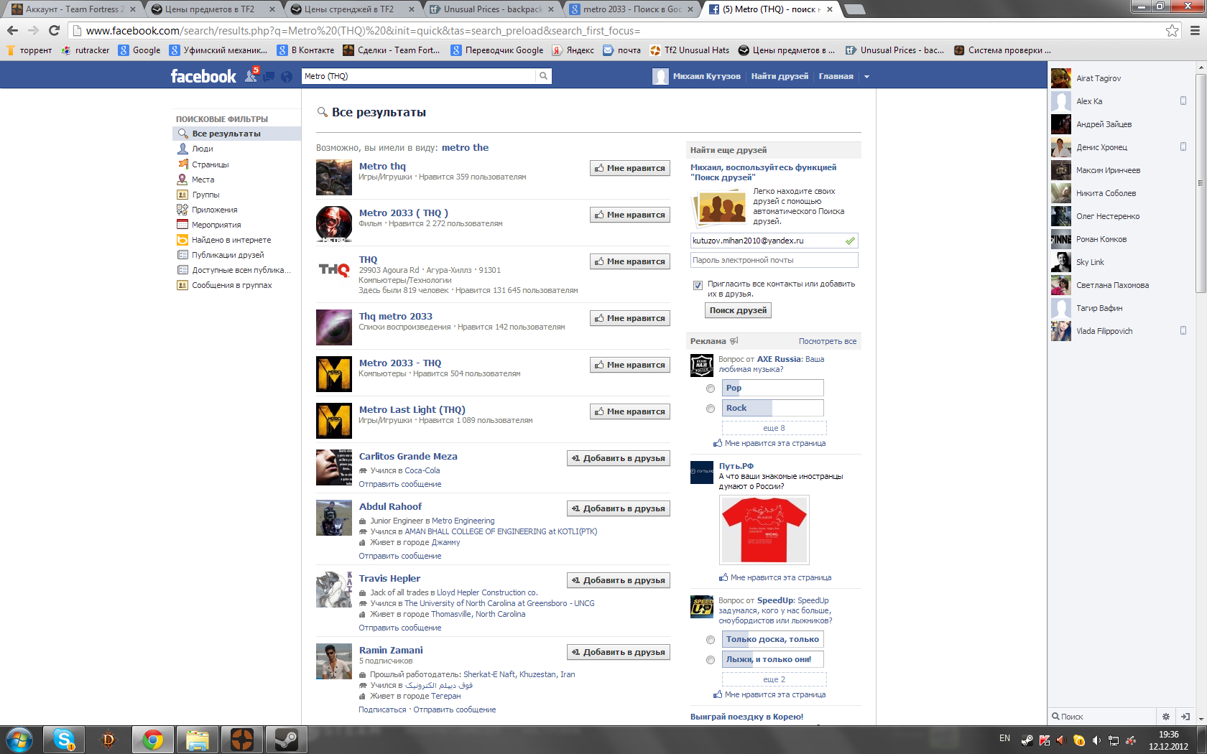Add Travis Hepler as friend
The image size is (1207, 754).
pos(619,580)
